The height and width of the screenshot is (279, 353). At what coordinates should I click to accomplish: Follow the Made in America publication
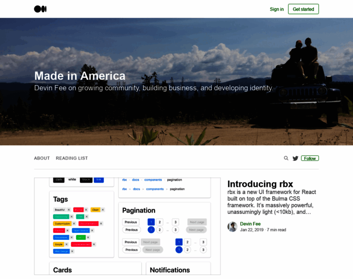click(310, 158)
